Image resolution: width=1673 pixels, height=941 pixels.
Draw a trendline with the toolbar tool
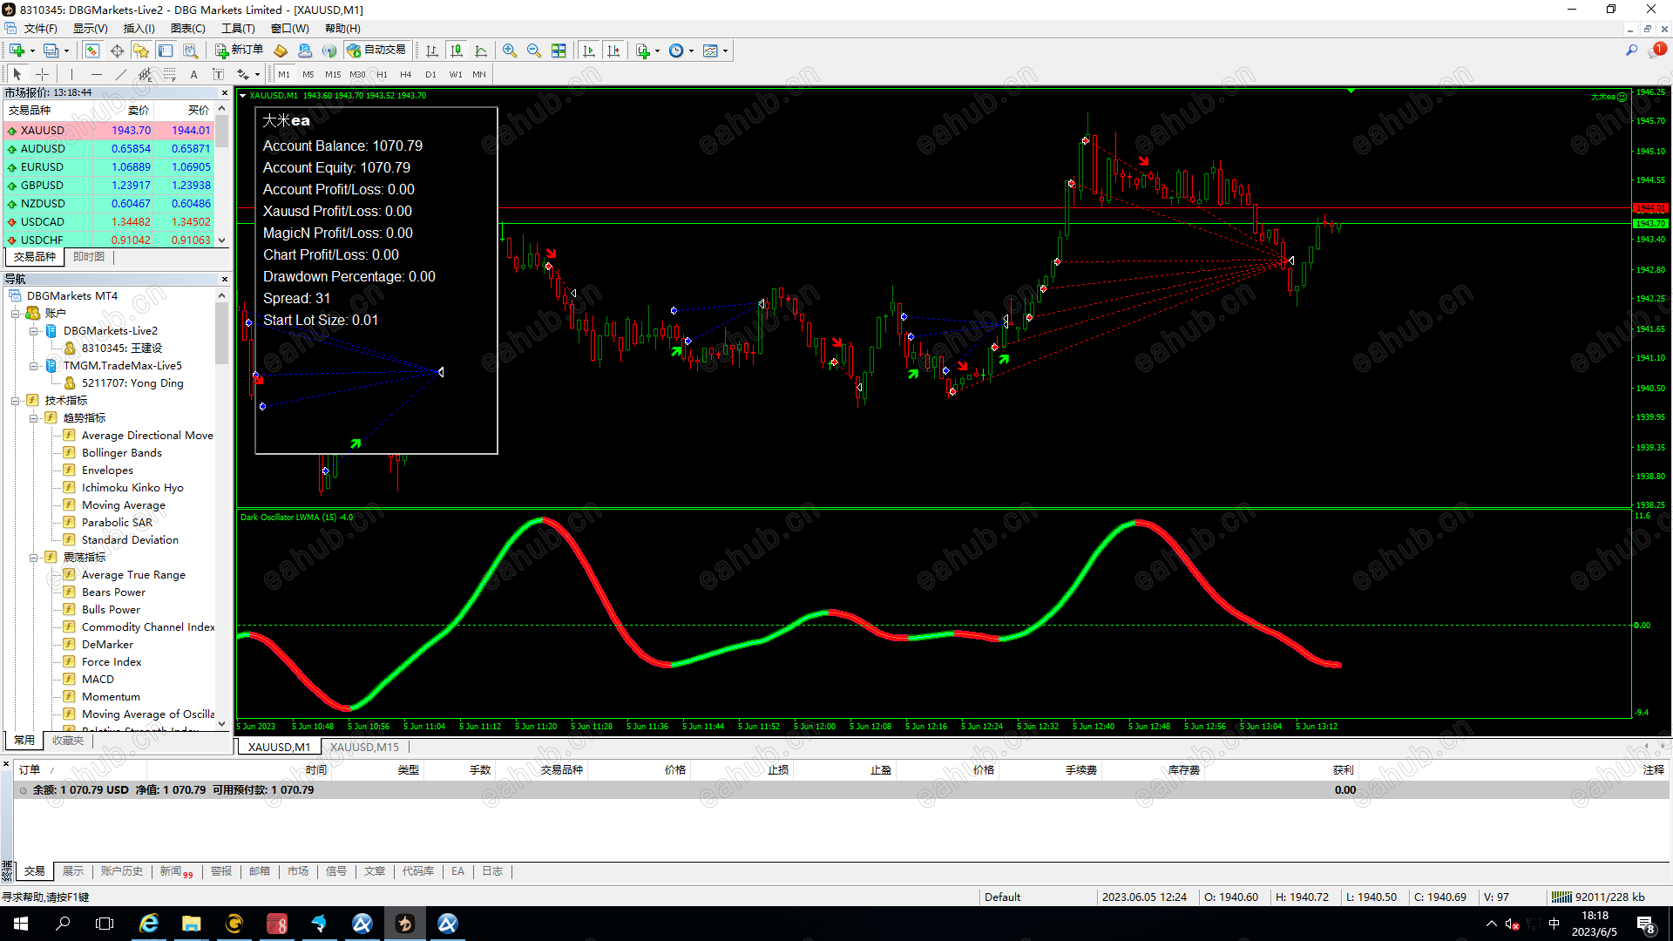[x=121, y=74]
